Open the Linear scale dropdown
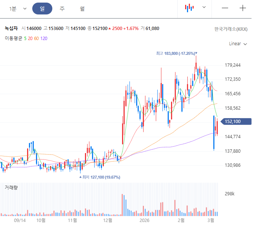 coord(238,44)
